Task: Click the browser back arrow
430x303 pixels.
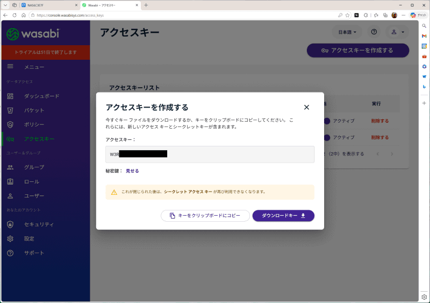Action: [x=5, y=16]
